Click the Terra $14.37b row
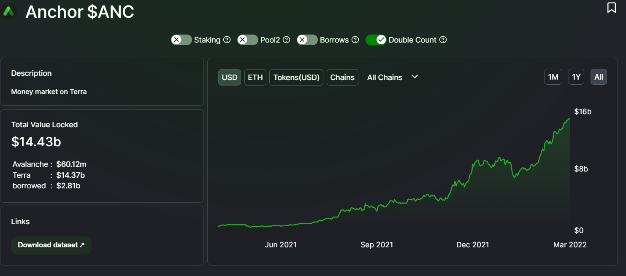 [49, 175]
